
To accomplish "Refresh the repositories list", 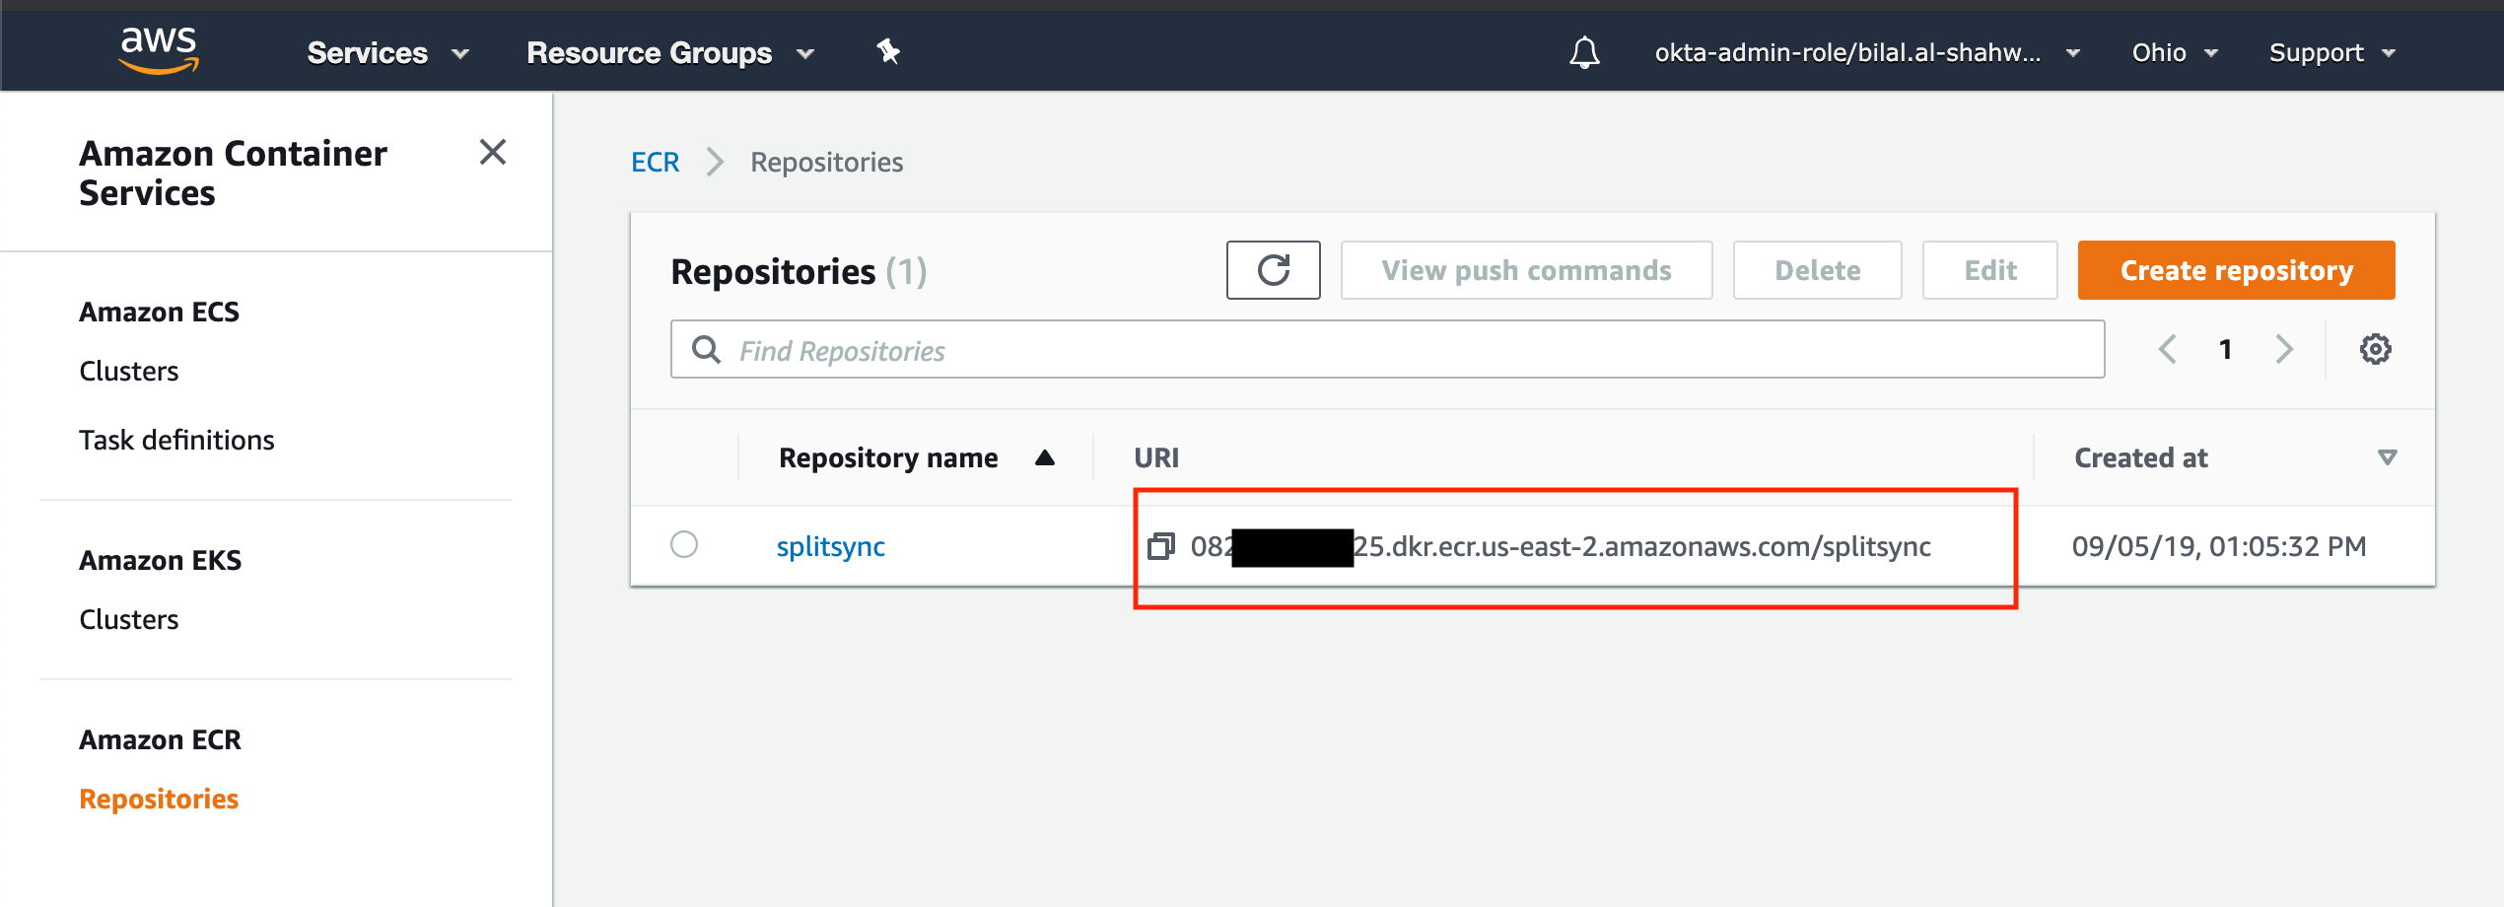I will 1273,270.
